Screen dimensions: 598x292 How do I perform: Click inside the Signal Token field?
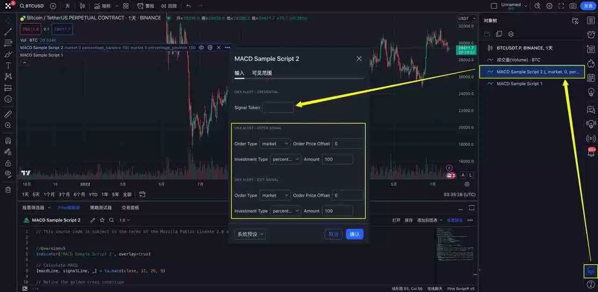point(278,107)
